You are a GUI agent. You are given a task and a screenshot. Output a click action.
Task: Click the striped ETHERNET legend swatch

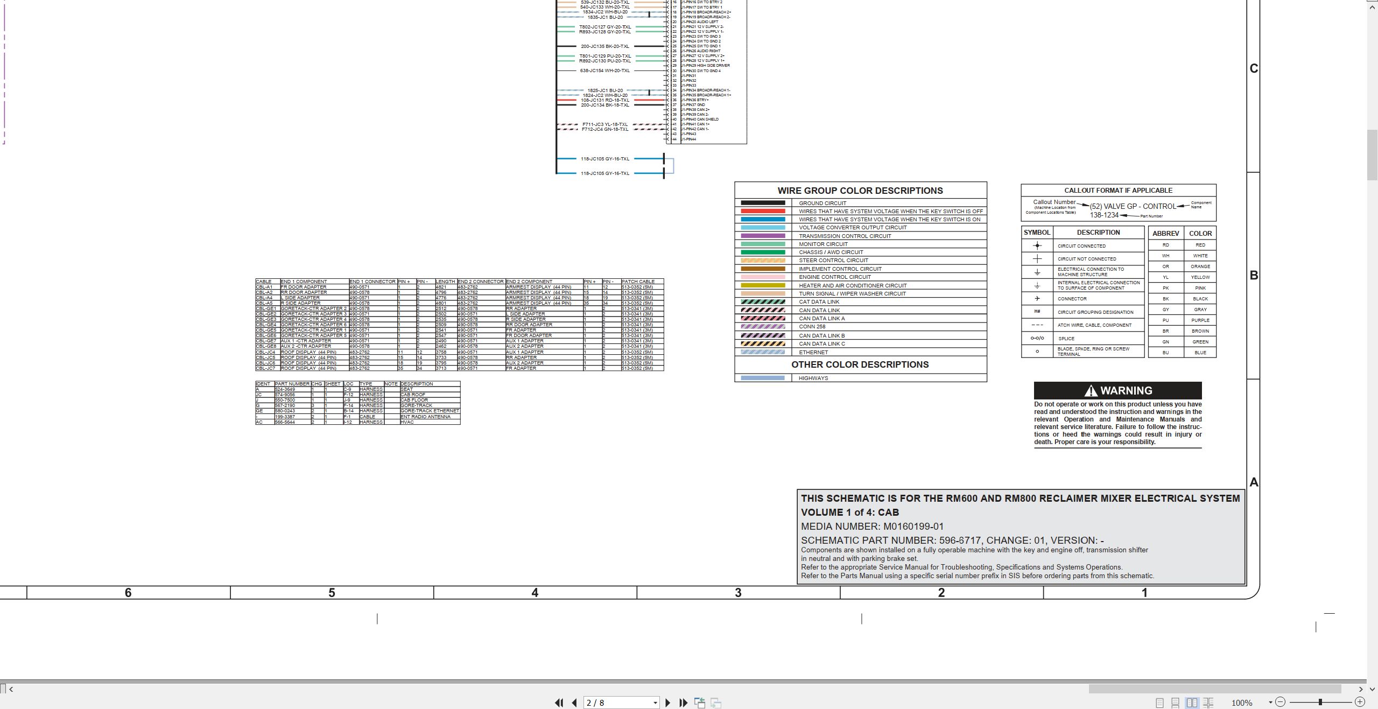tap(763, 352)
